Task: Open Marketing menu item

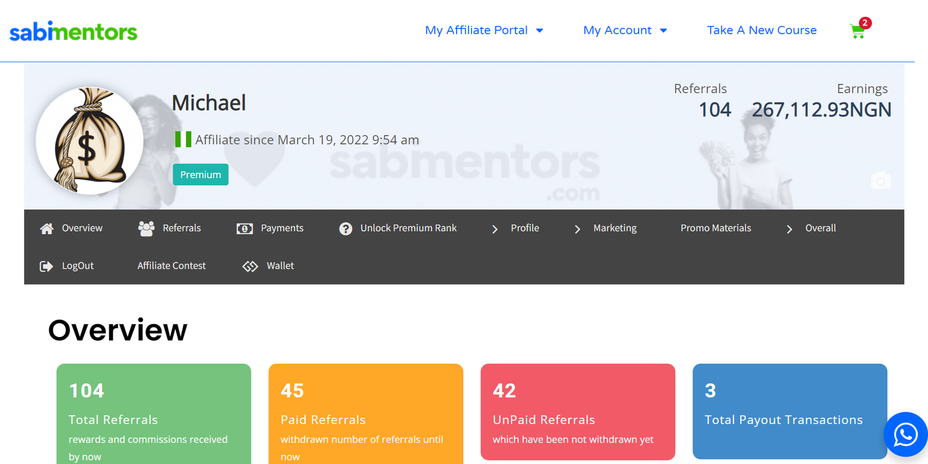Action: point(615,228)
